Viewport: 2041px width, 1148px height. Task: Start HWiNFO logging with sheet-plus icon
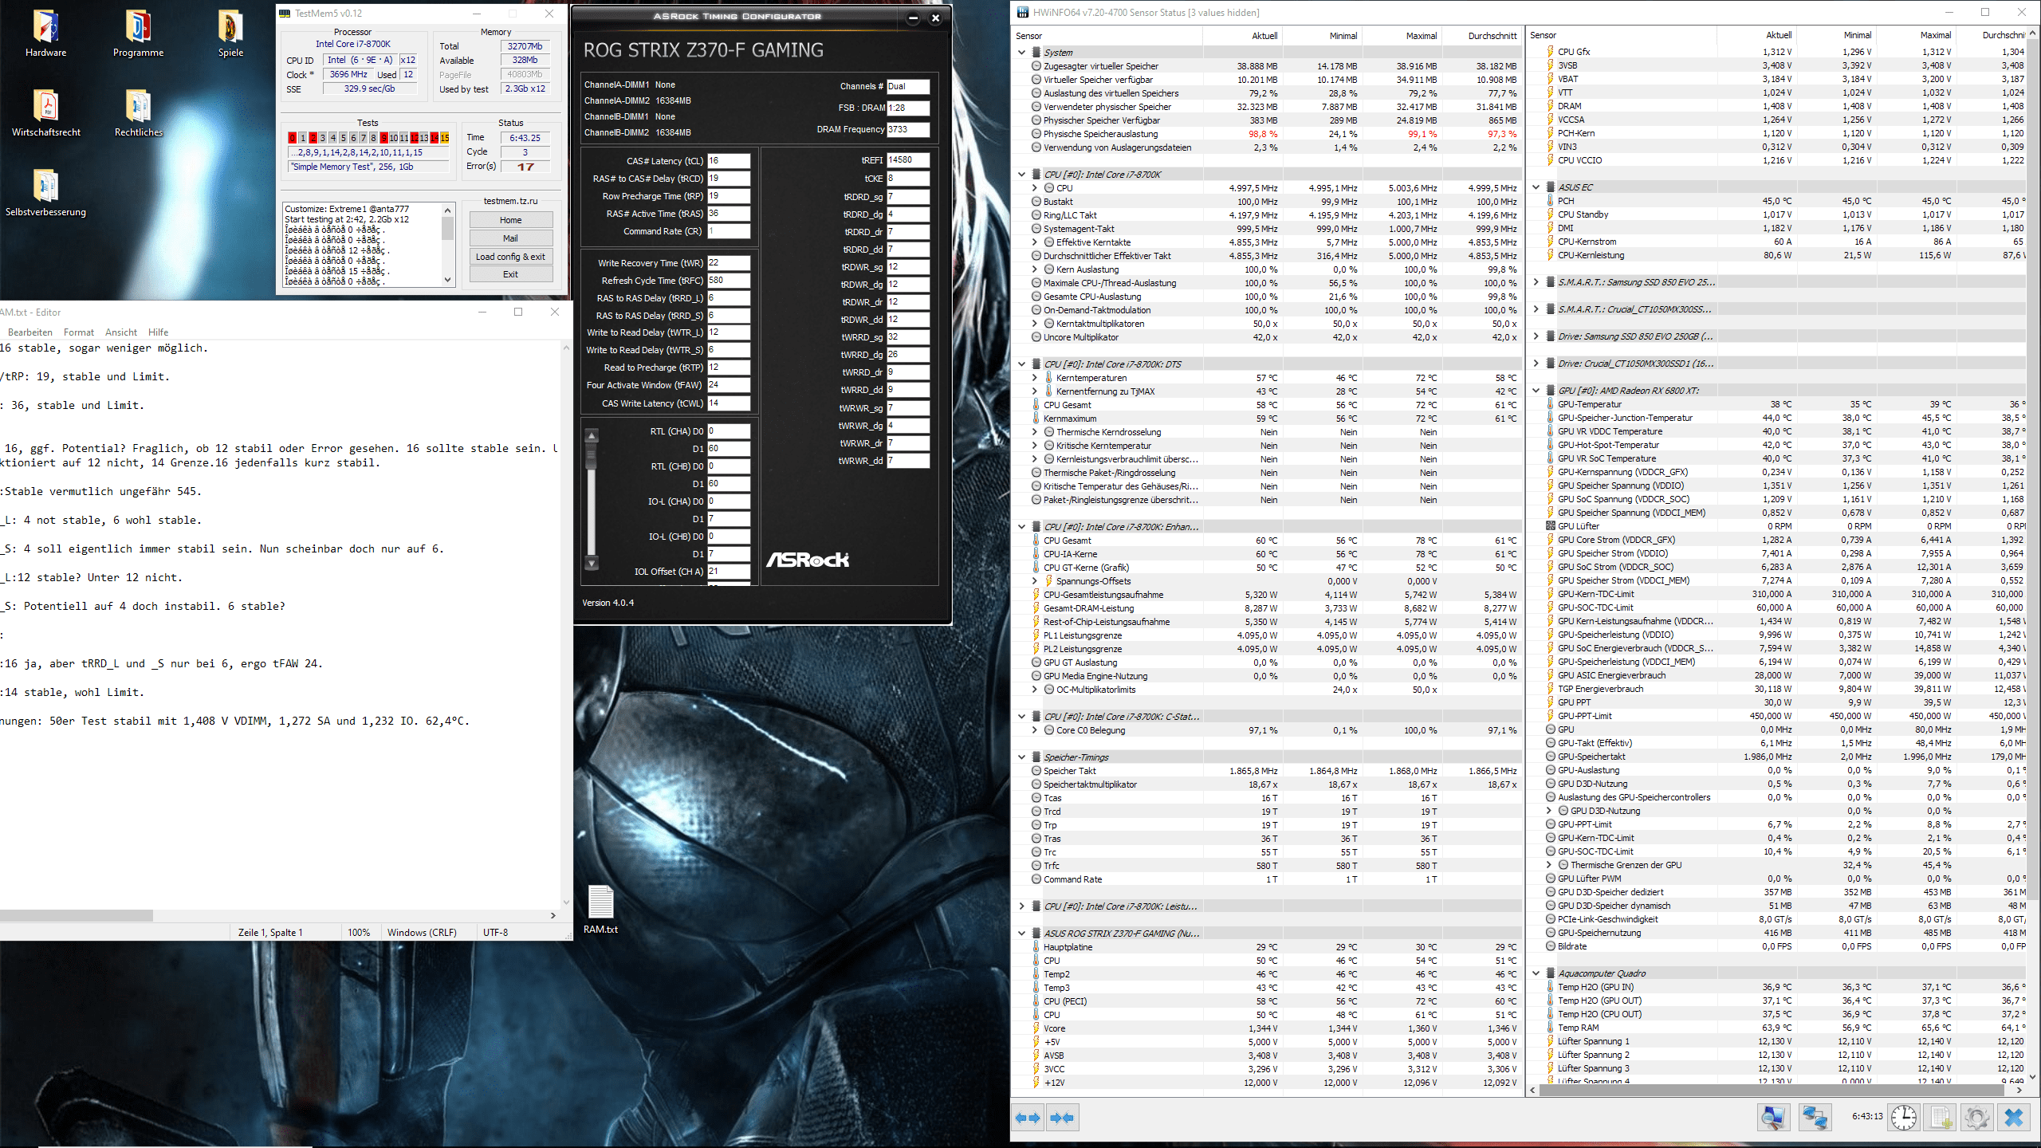click(x=1941, y=1118)
